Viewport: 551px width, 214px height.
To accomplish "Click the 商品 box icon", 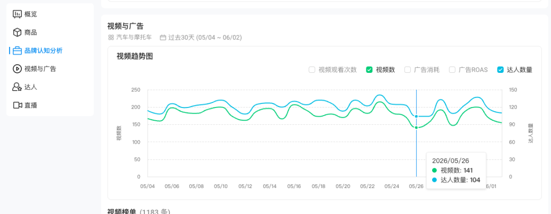I will (17, 32).
